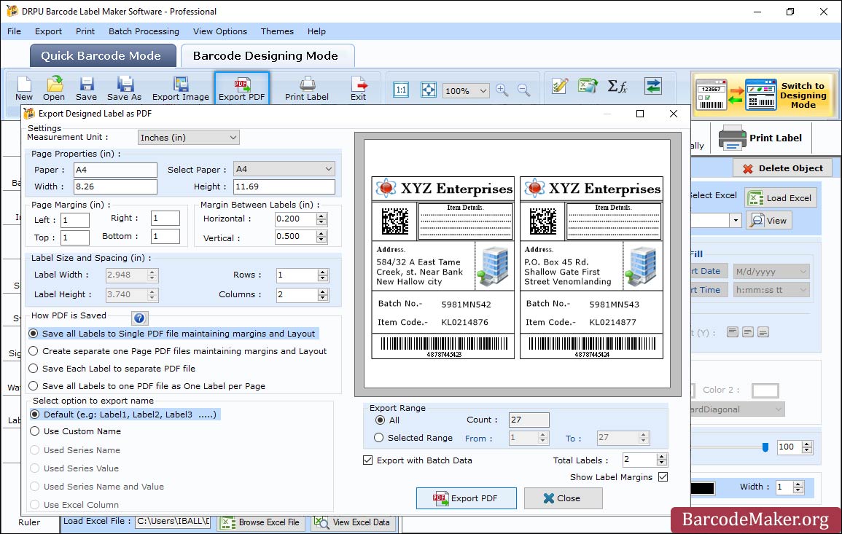Click View Excel Data button
Image resolution: width=842 pixels, height=534 pixels.
click(x=353, y=522)
